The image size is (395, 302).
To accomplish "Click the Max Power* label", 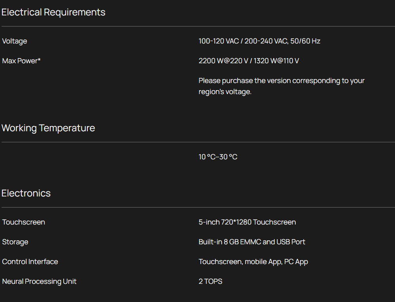I will [21, 61].
